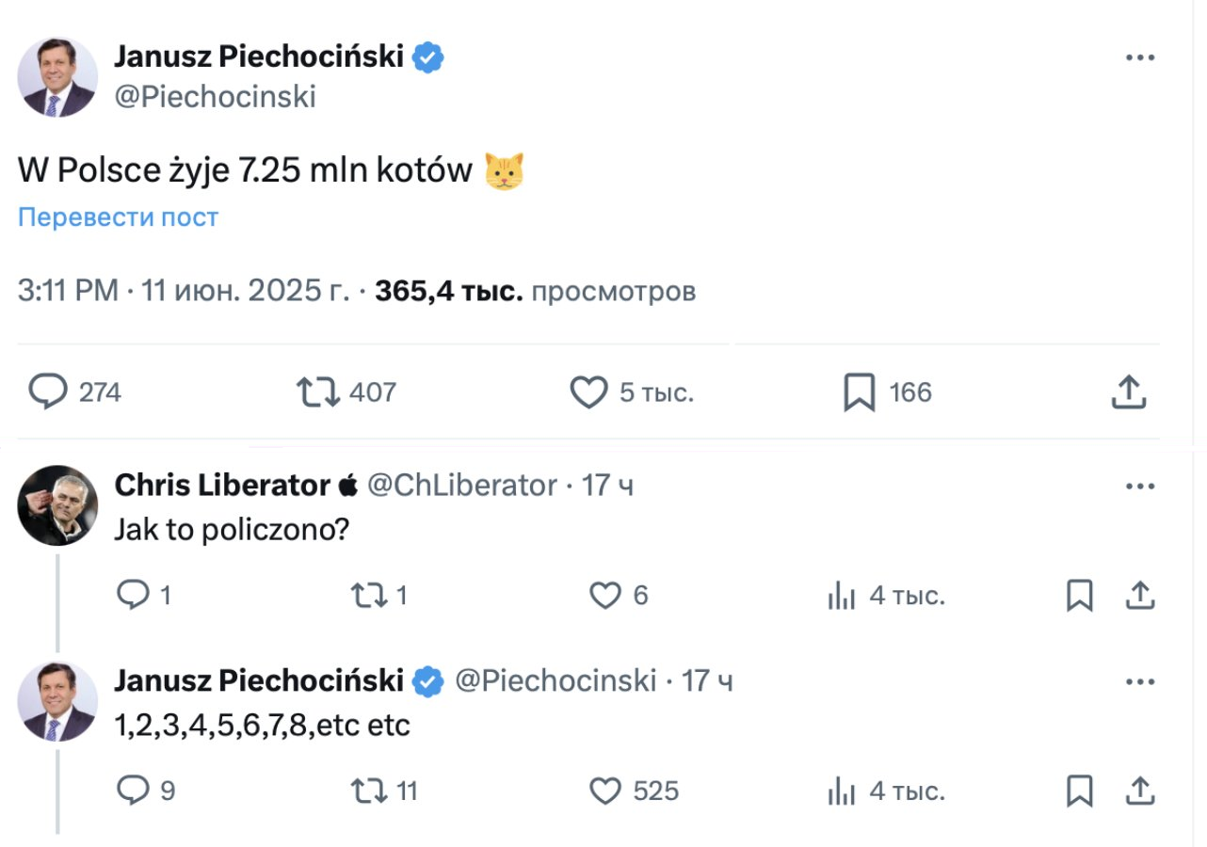Screen dimensions: 1207x847
Task: Open more options on Chris Liberator's comment
Action: click(1140, 487)
